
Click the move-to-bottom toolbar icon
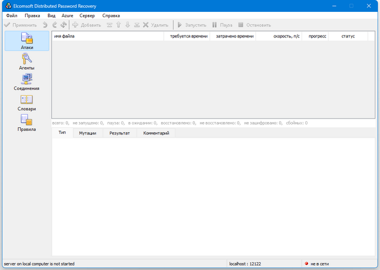coord(137,25)
